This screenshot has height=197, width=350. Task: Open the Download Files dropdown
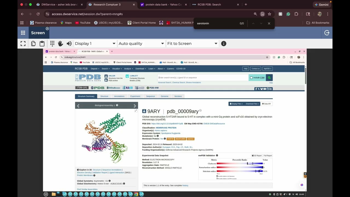click(252, 104)
